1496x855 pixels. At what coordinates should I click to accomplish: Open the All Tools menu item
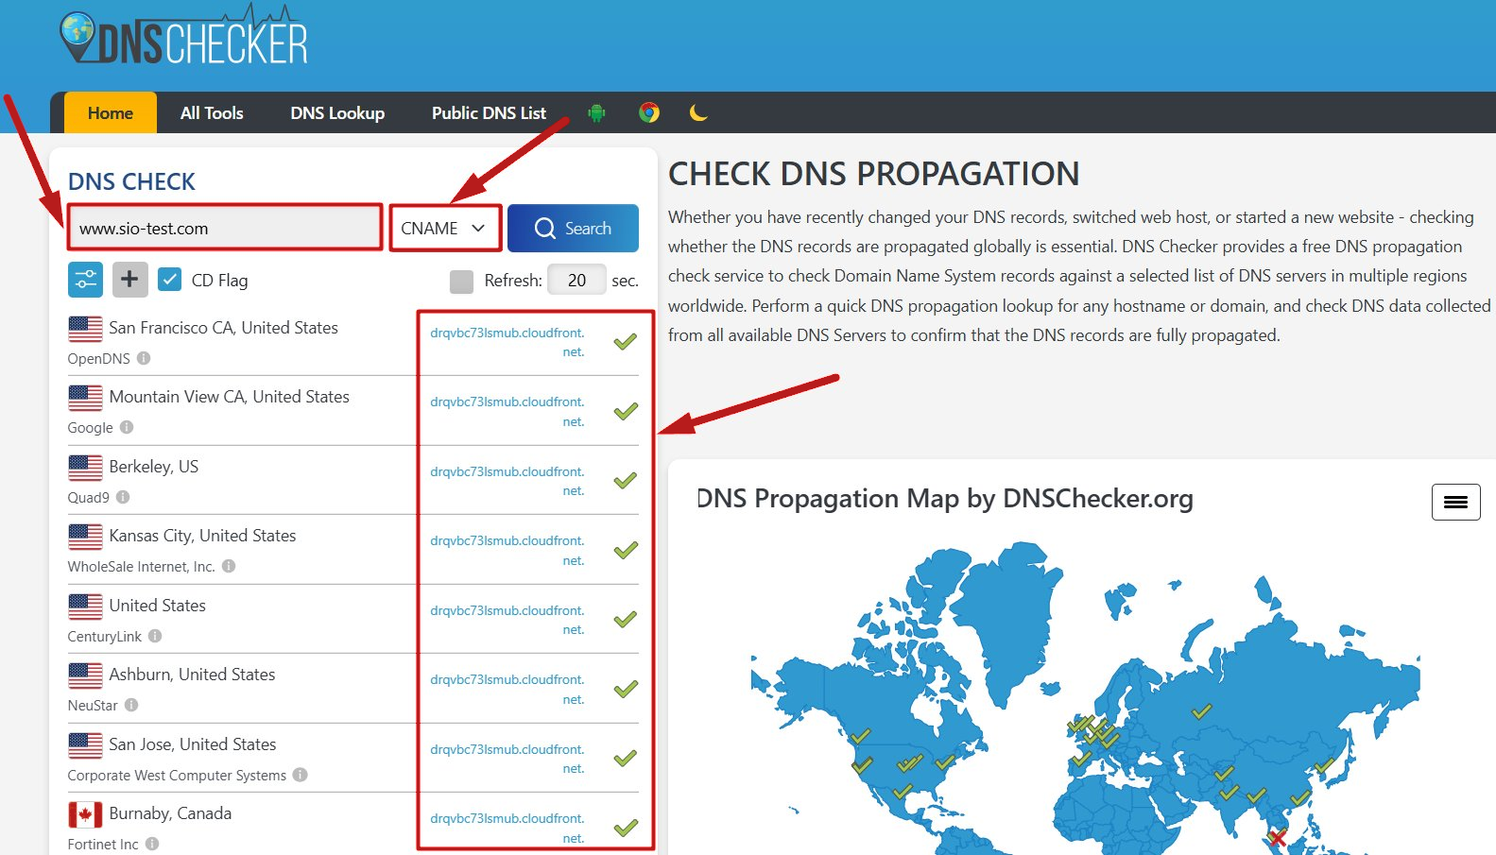coord(212,113)
